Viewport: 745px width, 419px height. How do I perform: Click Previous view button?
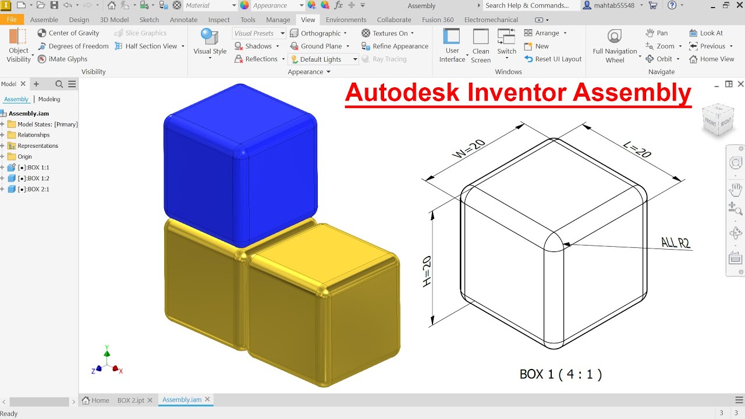(x=707, y=46)
